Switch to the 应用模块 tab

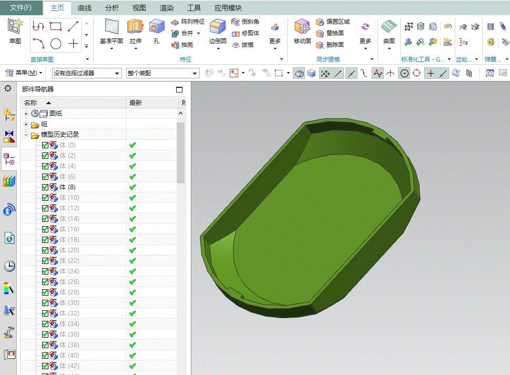point(228,8)
